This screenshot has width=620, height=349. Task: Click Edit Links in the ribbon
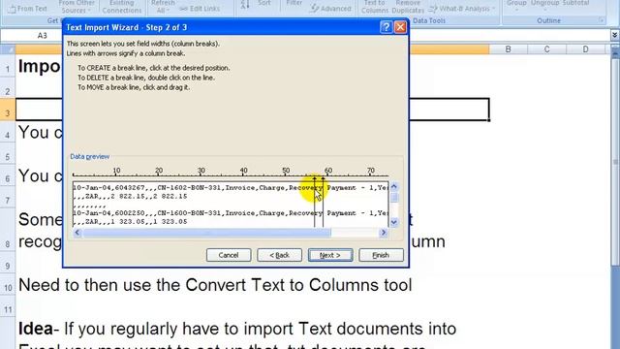tap(201, 9)
